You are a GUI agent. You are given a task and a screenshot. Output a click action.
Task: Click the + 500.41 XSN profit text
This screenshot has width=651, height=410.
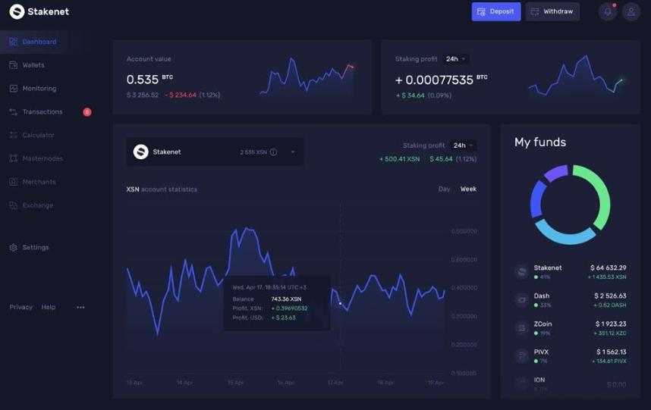399,159
